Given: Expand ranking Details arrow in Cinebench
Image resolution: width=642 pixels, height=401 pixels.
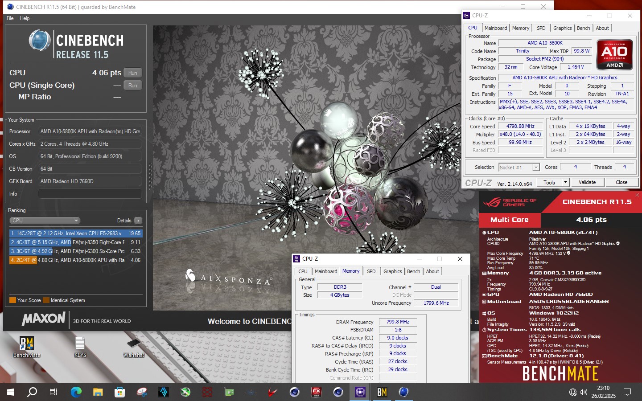Looking at the screenshot, I should (138, 221).
